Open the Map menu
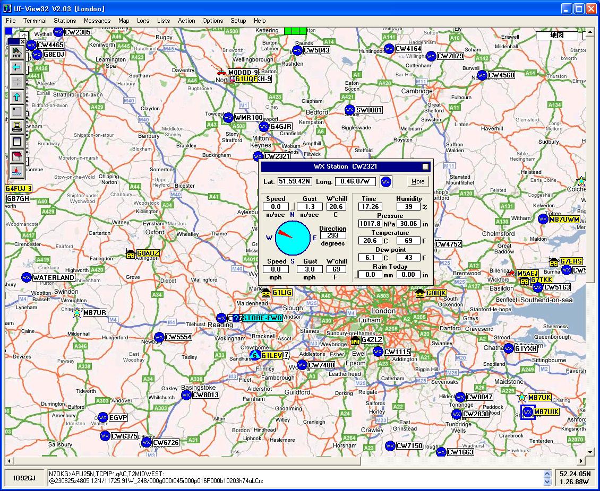The width and height of the screenshot is (600, 491). pyautogui.click(x=124, y=21)
